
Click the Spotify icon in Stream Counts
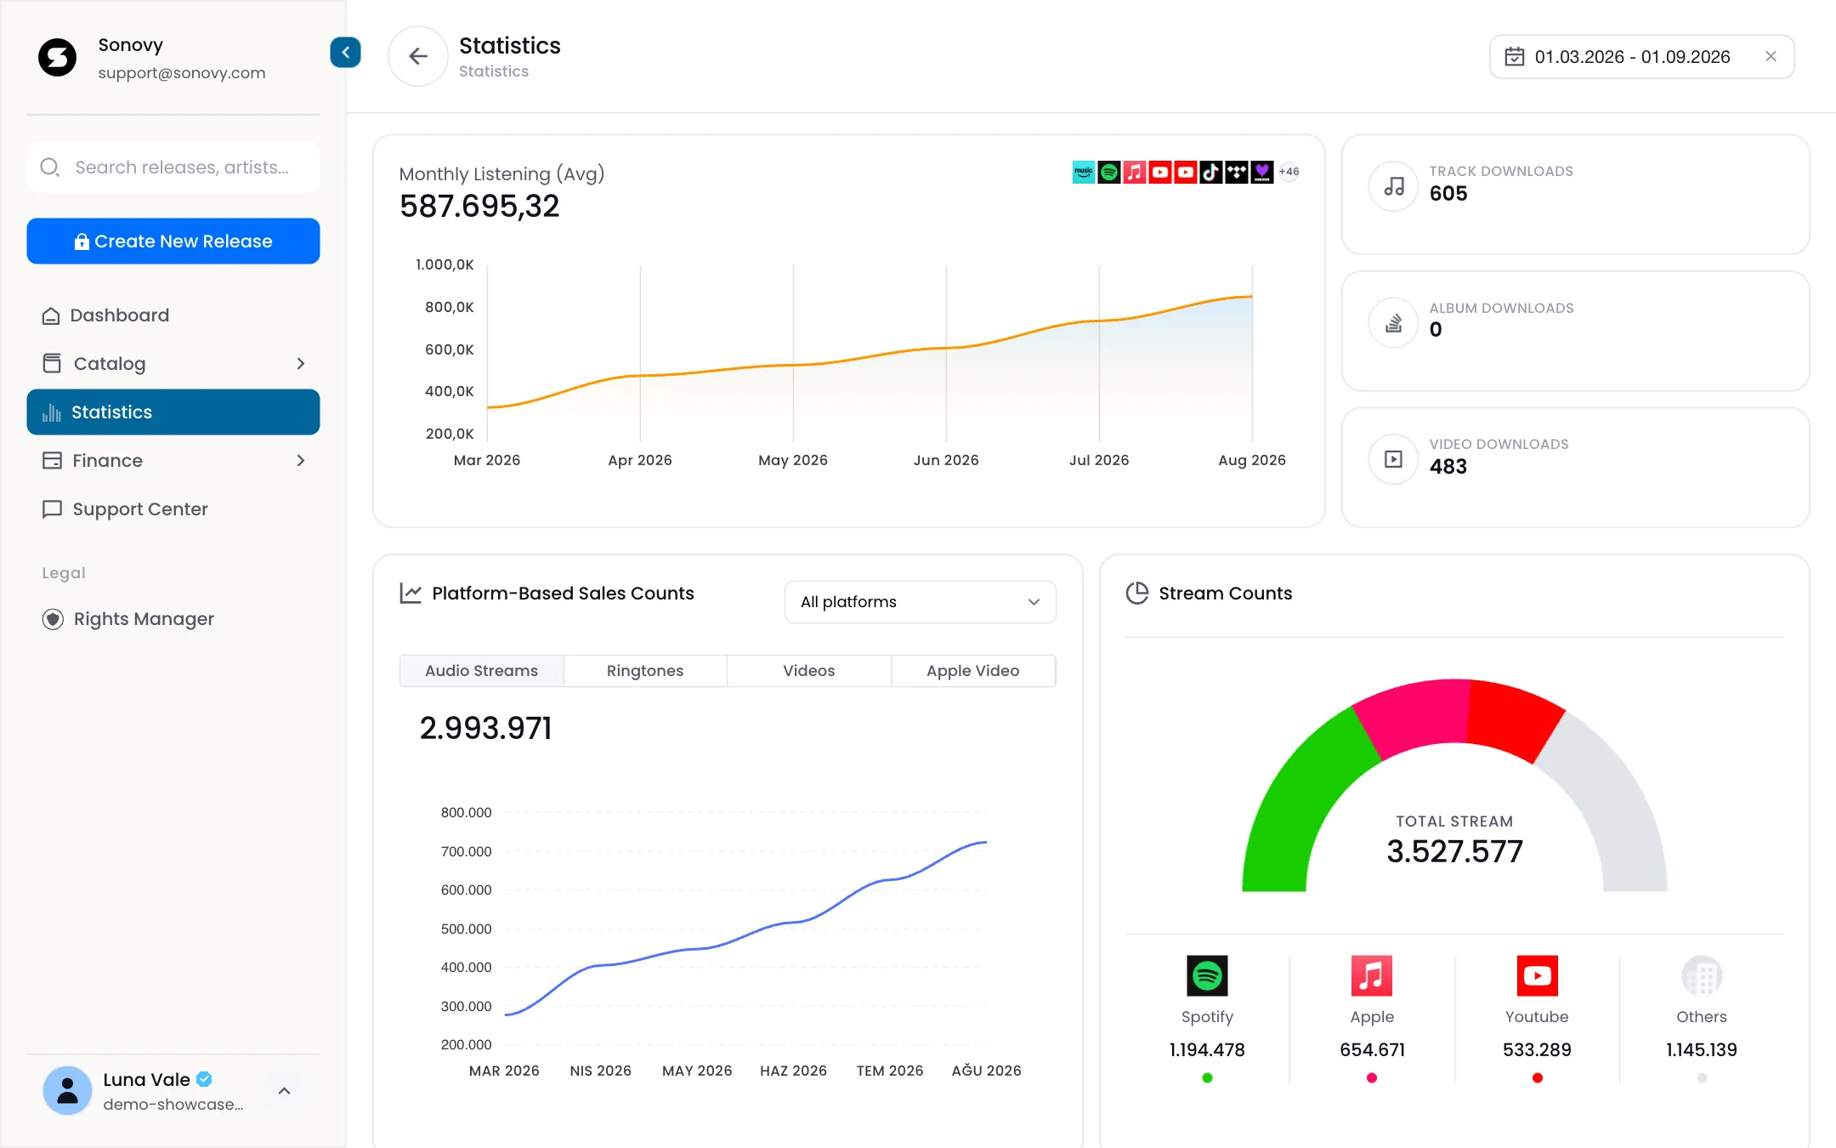click(1207, 975)
